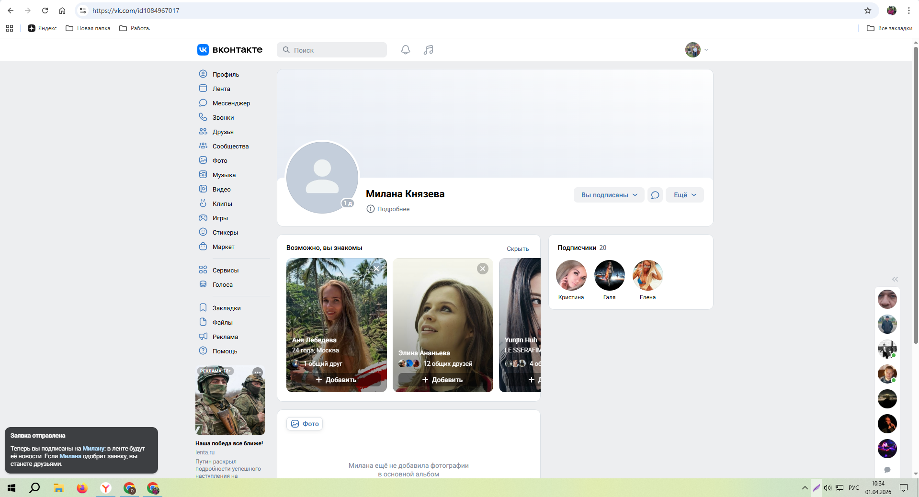Open account menu via top avatar
The height and width of the screenshot is (497, 919).
pos(697,50)
